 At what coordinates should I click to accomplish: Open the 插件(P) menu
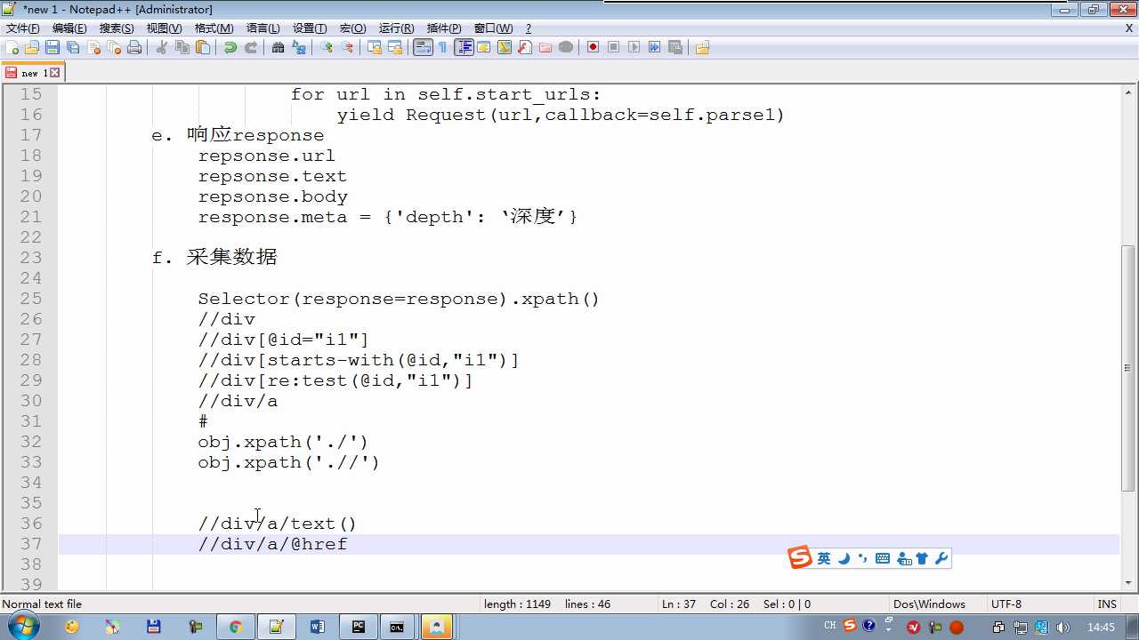click(x=444, y=28)
